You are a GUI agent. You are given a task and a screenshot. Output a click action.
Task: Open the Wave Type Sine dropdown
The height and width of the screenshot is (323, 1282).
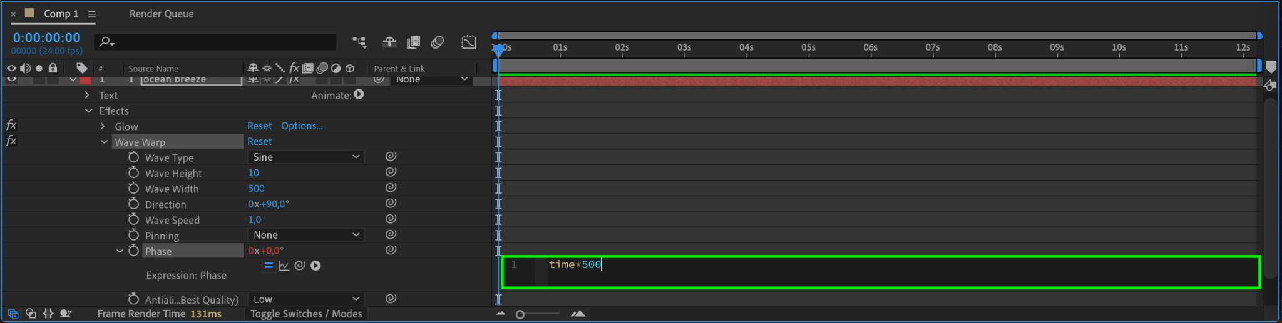pyautogui.click(x=306, y=157)
